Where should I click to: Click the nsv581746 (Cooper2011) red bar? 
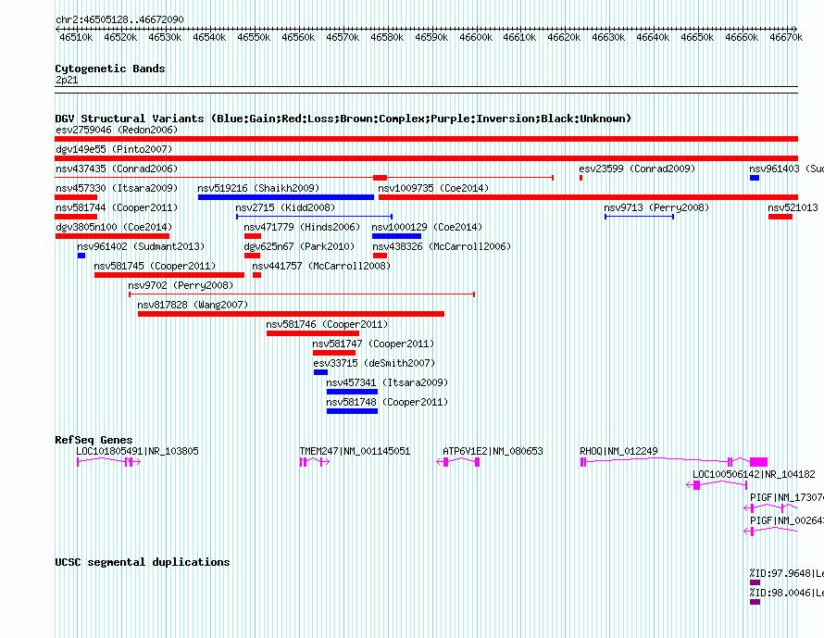point(313,333)
